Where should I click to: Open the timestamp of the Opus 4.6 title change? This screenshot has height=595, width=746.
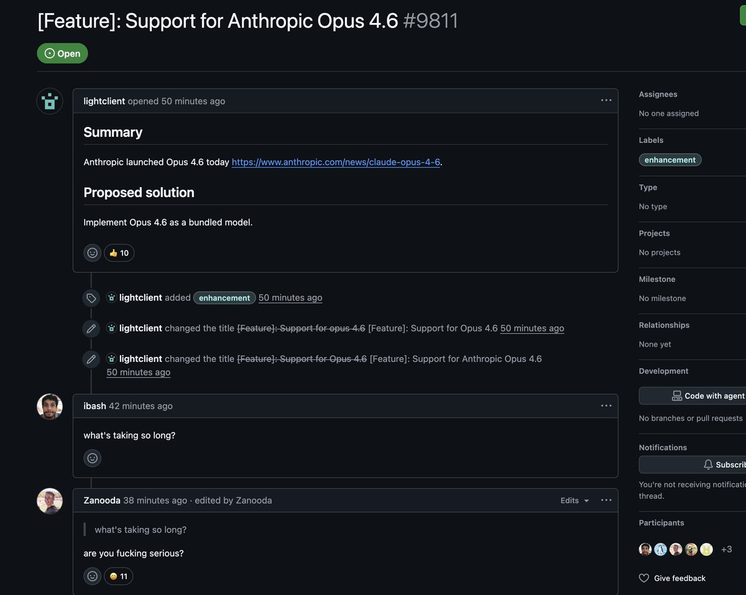pyautogui.click(x=532, y=328)
